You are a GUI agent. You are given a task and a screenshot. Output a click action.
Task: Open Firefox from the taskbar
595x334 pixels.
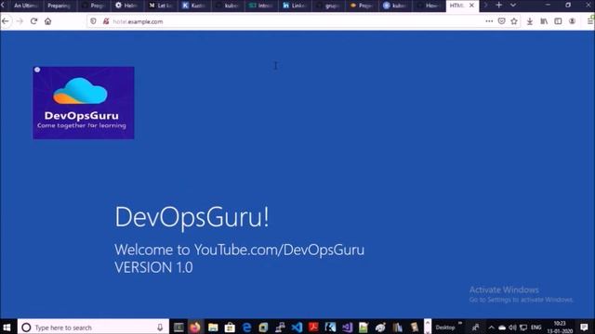pos(195,328)
